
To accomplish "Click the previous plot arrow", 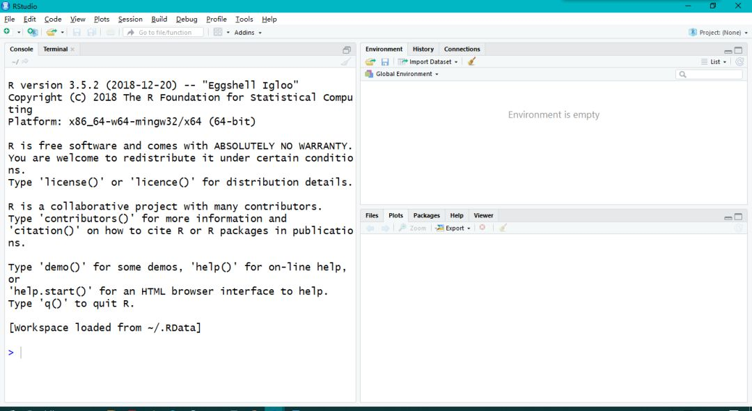I will [x=370, y=228].
